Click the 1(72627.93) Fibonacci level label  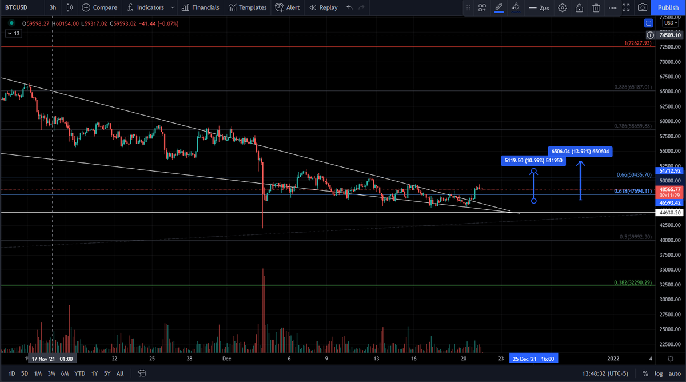pyautogui.click(x=638, y=43)
